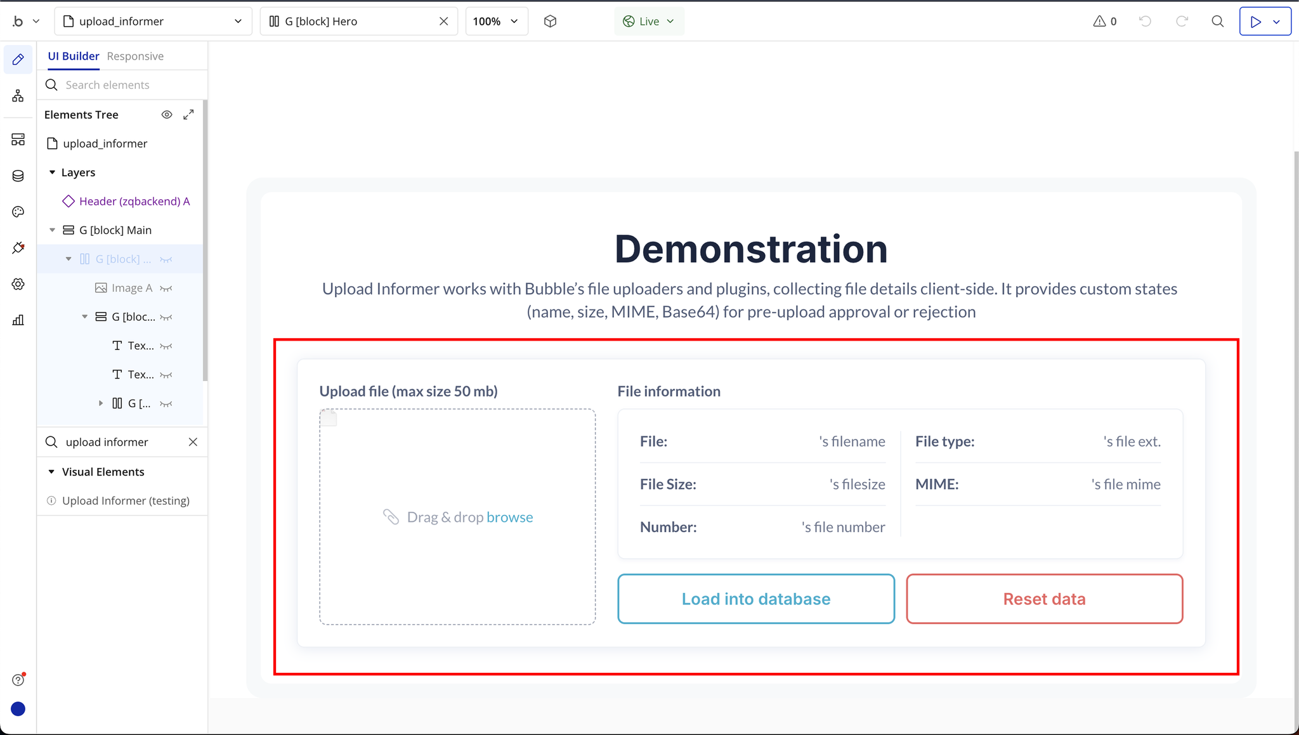
Task: Open the Styles palette icon
Action: click(18, 212)
